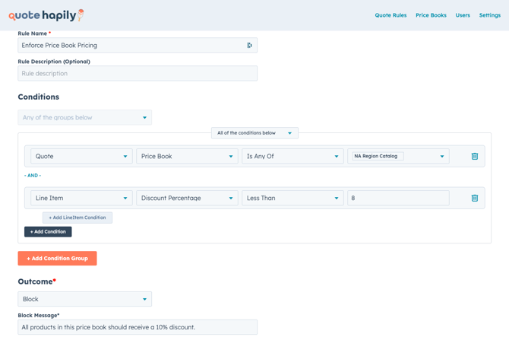Open Settings from the top navigation
Image resolution: width=509 pixels, height=337 pixels.
click(489, 15)
